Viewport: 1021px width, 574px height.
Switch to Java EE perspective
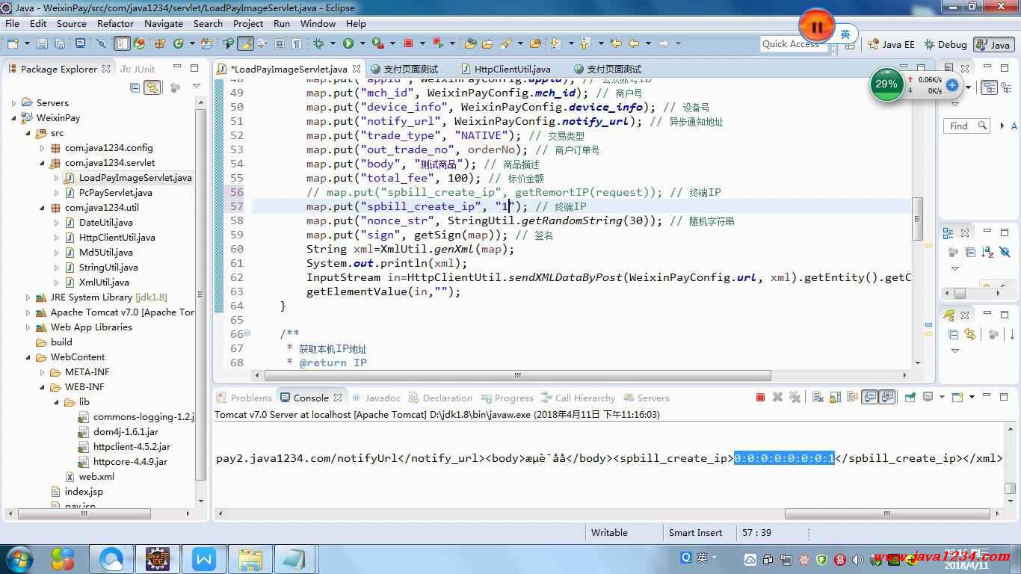pos(891,45)
